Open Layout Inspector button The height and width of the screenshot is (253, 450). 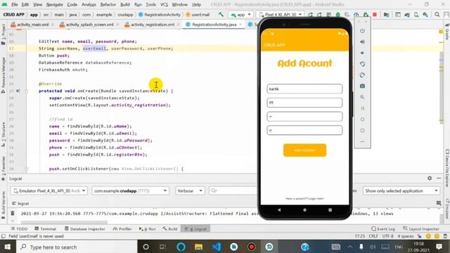coord(421,229)
